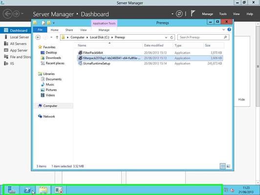Open Server Manager from the taskbar

coord(11,190)
